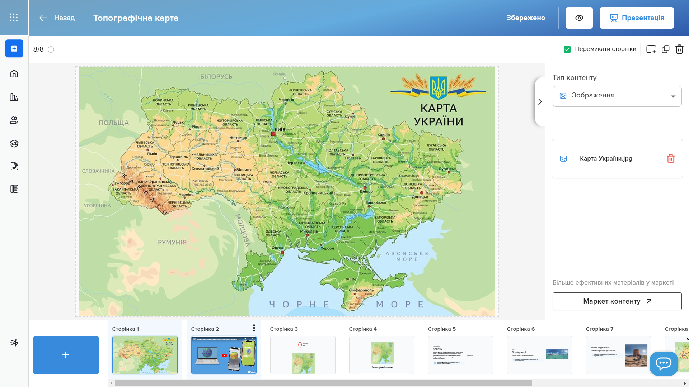The width and height of the screenshot is (689, 387).
Task: Open the courses graduation cap icon
Action: pyautogui.click(x=14, y=143)
